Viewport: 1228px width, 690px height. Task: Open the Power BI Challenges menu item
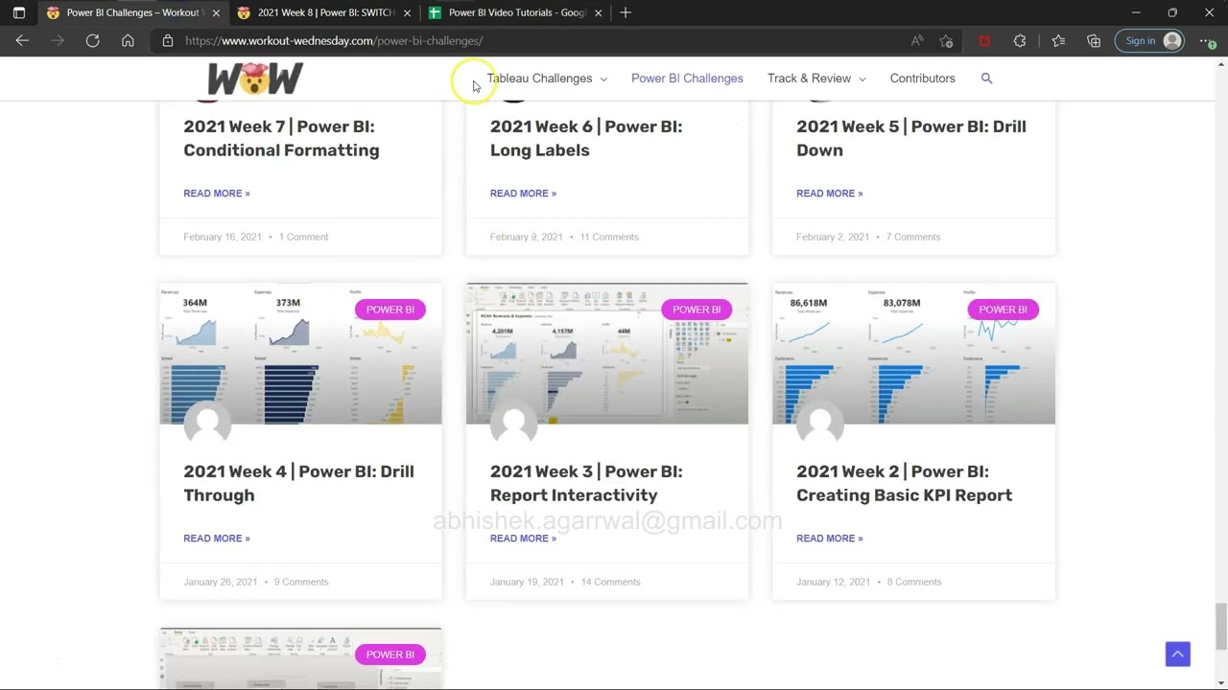(687, 79)
